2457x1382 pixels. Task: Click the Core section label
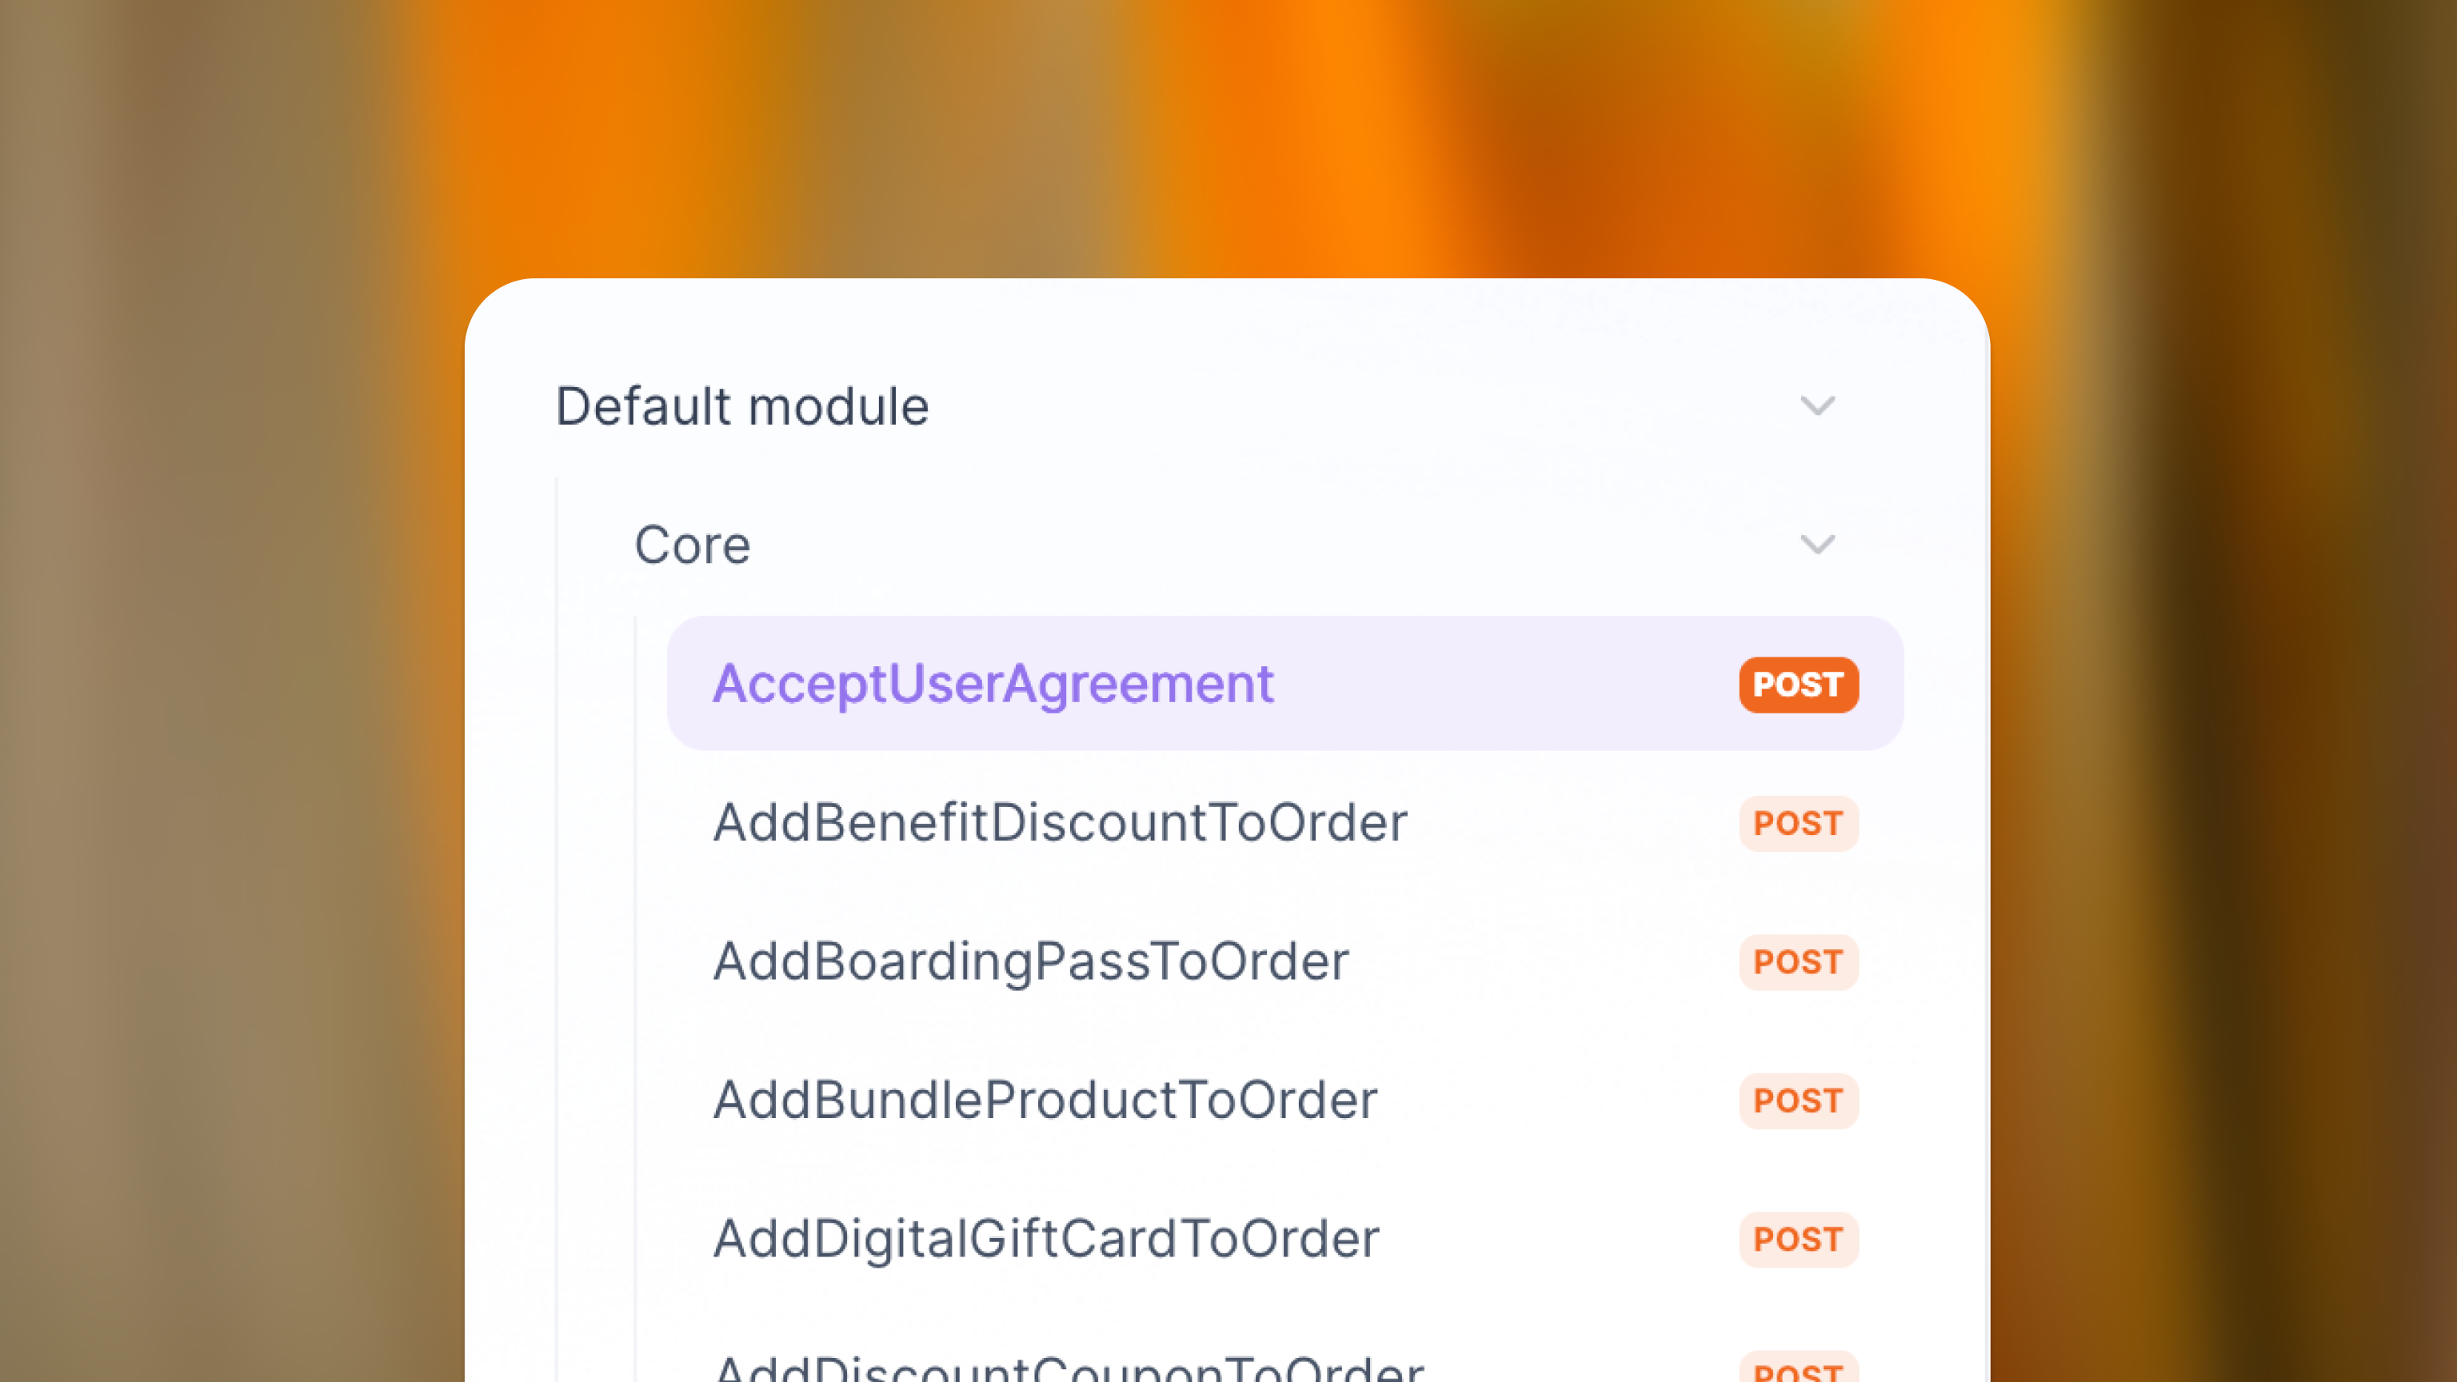692,545
